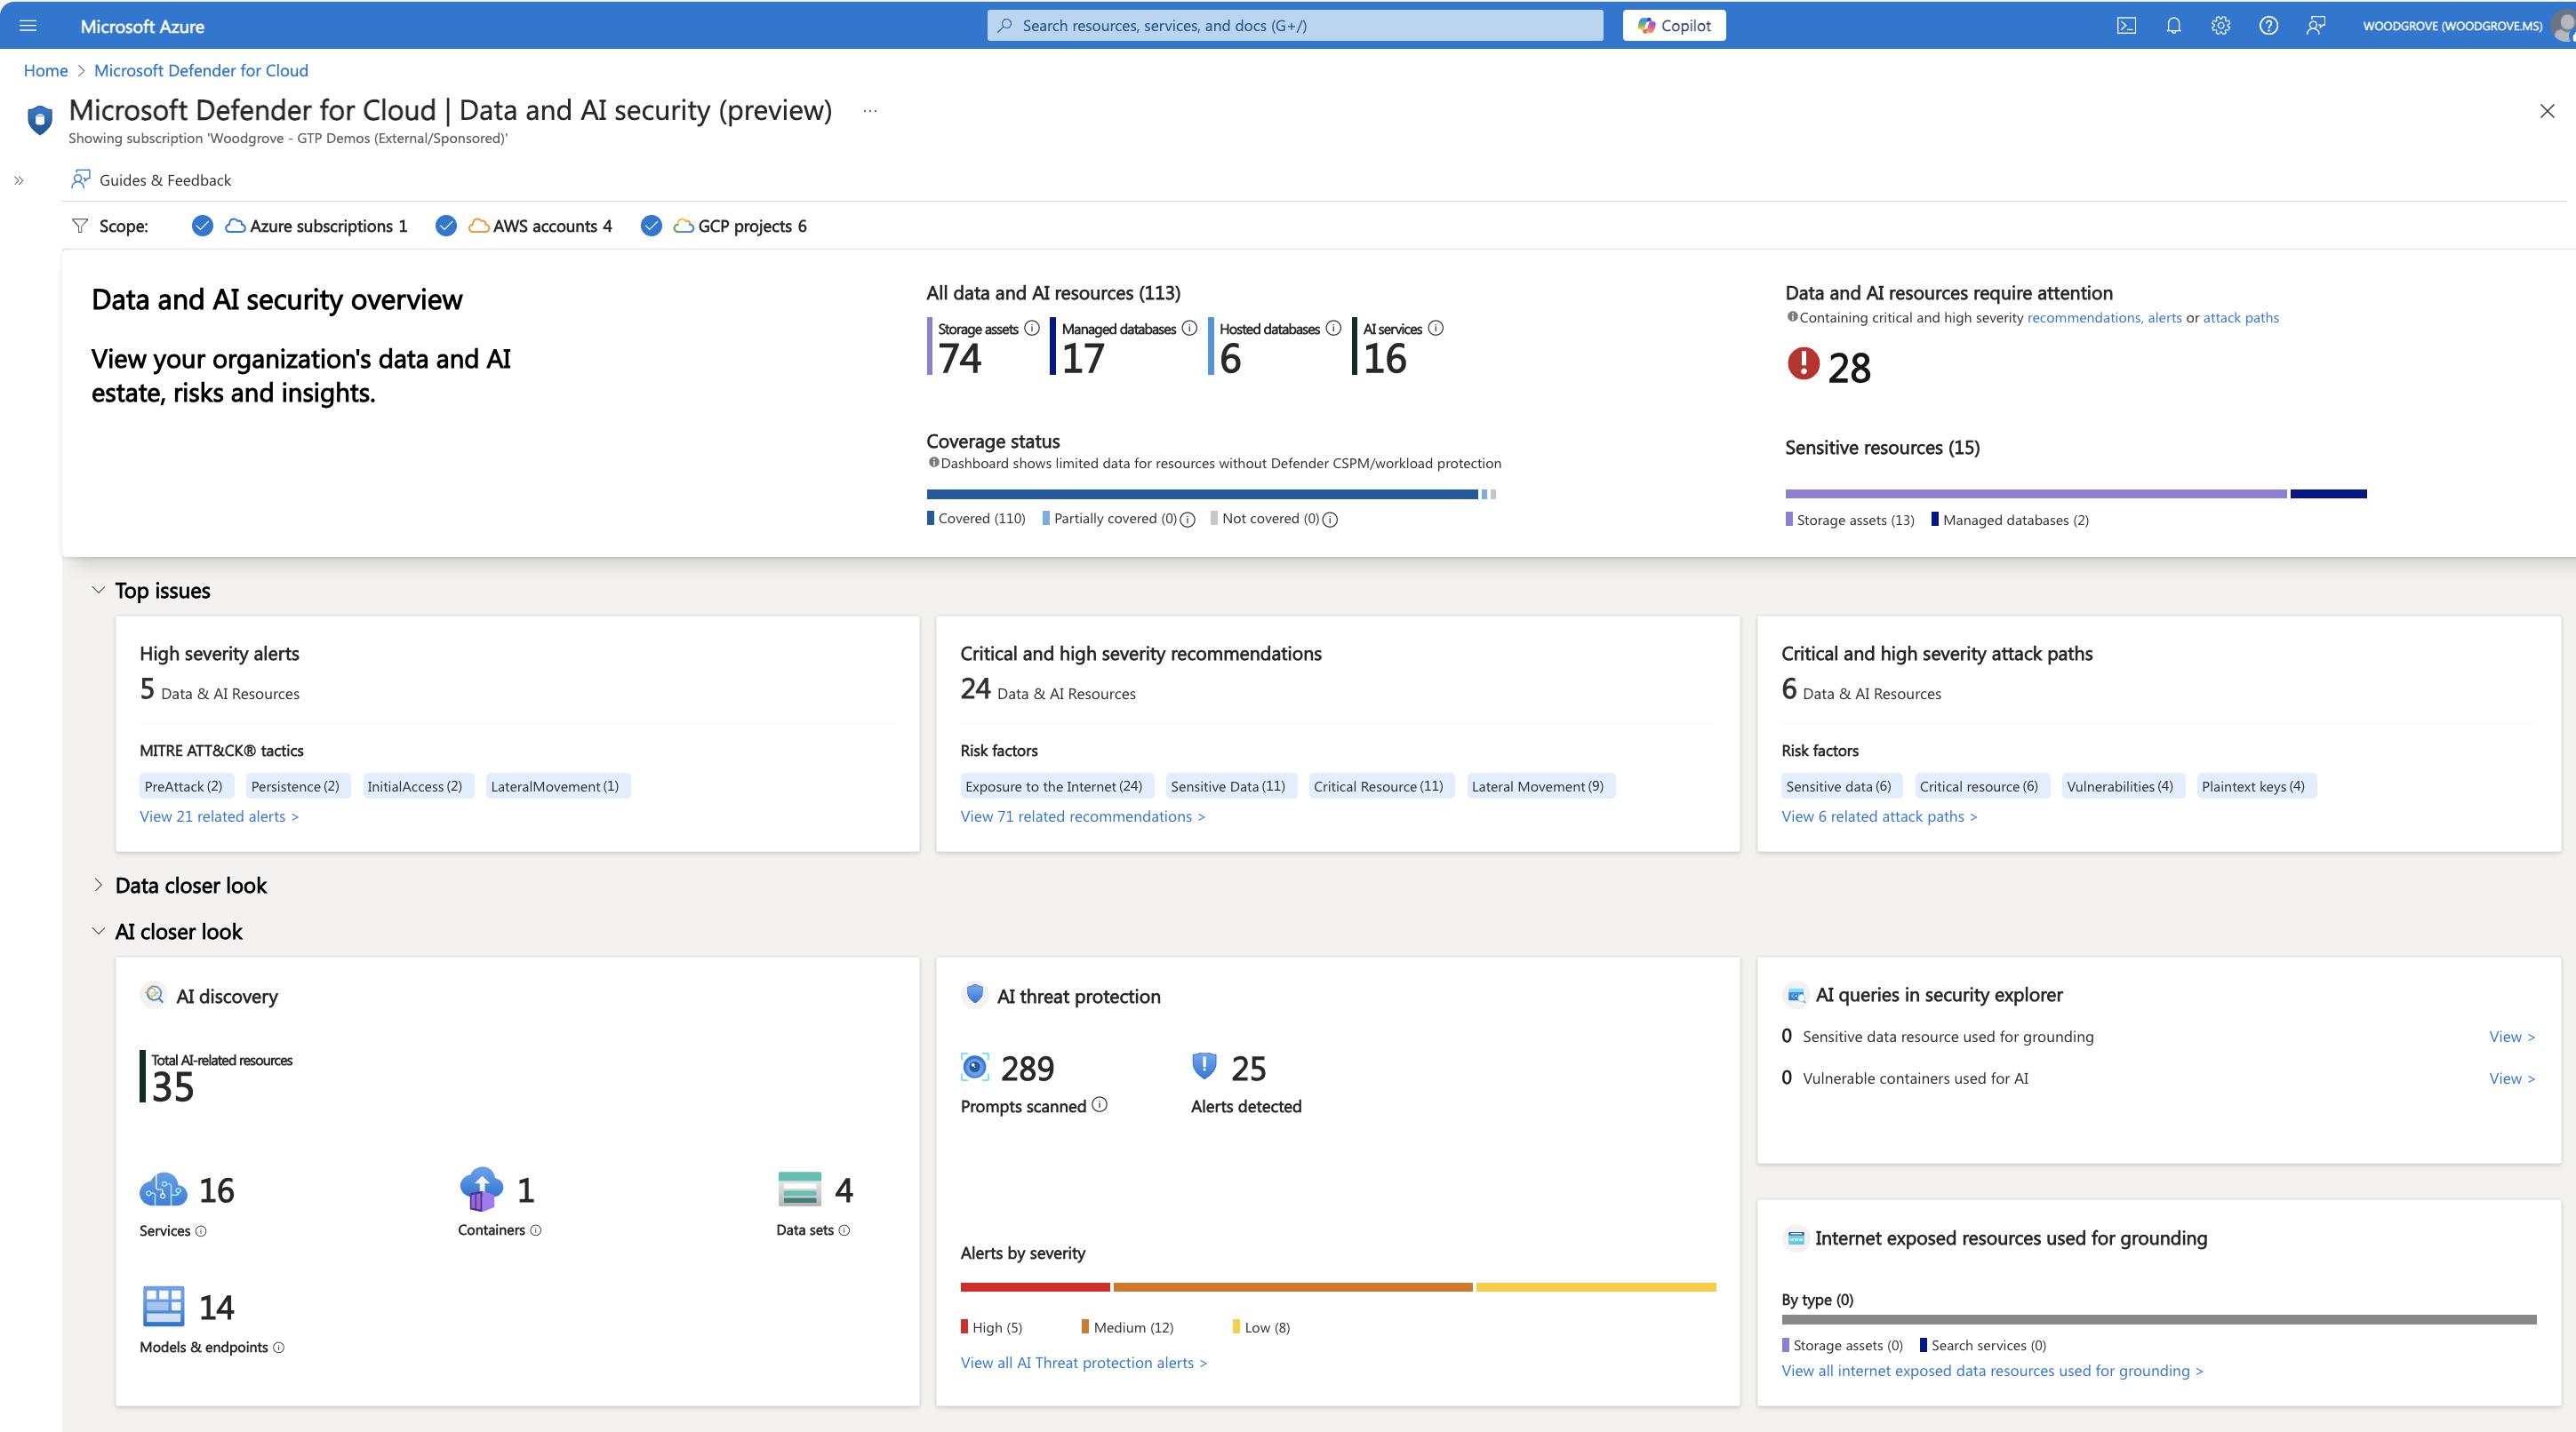Open View 21 related alerts
The image size is (2576, 1432).
click(x=219, y=816)
